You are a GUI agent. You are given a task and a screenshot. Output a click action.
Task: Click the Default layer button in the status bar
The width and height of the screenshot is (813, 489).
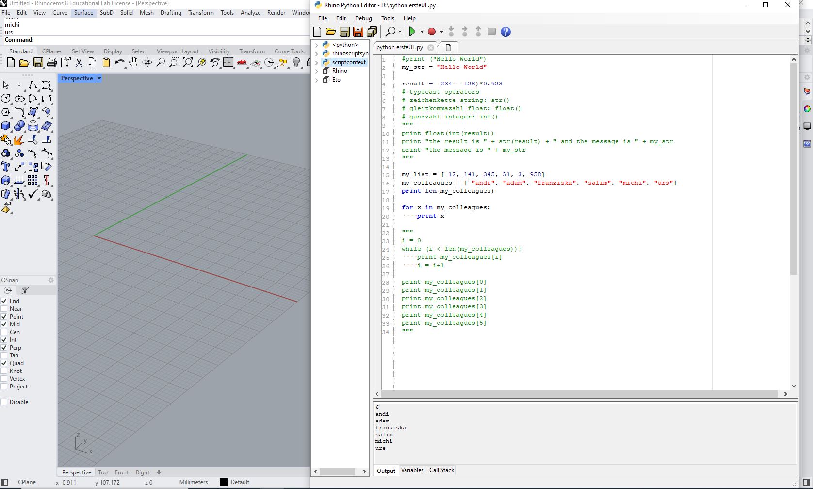241,482
